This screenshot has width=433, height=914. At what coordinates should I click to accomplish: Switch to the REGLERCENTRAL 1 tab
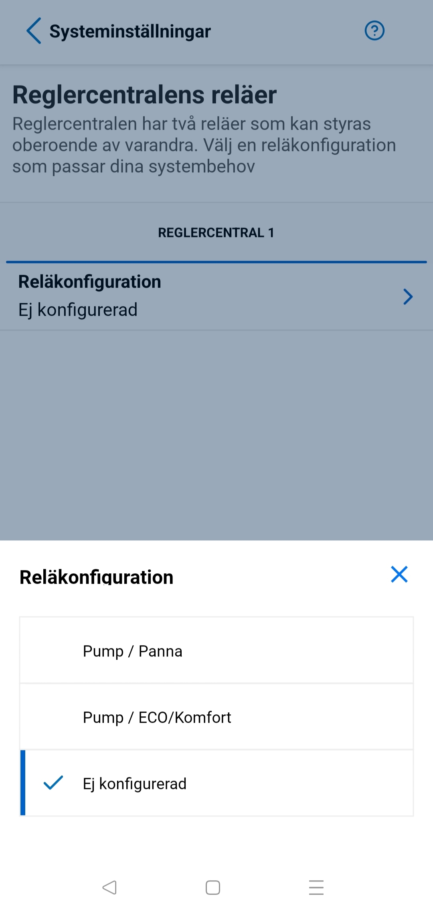pyautogui.click(x=216, y=233)
